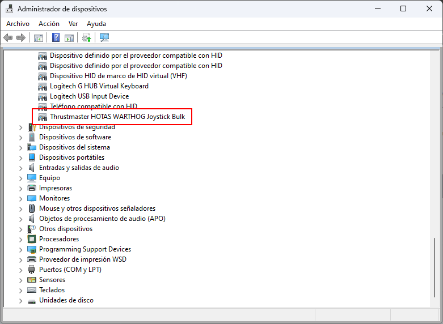Expand the Unidades de disco node
The height and width of the screenshot is (324, 443).
coord(20,301)
